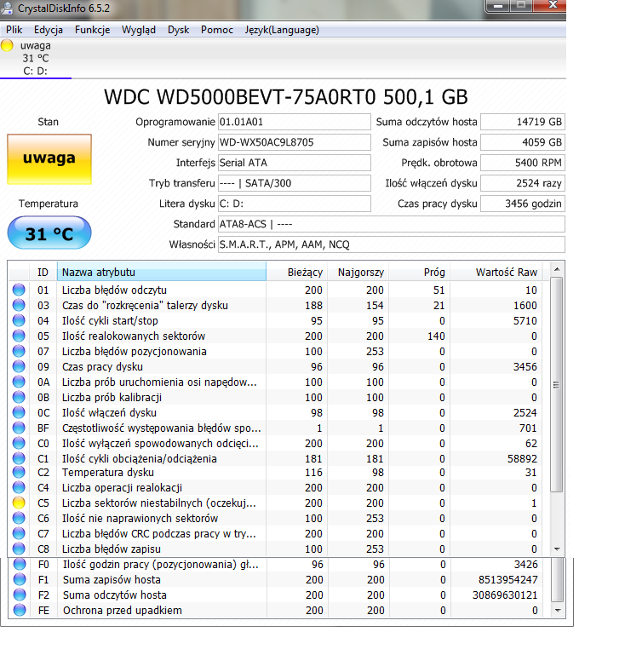
Task: Click the status icon for attribute BF
Action: pyautogui.click(x=19, y=428)
